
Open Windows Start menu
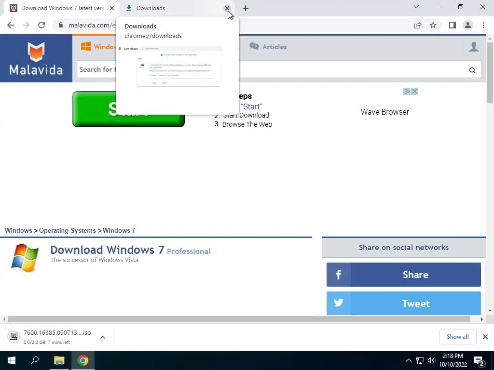click(12, 360)
